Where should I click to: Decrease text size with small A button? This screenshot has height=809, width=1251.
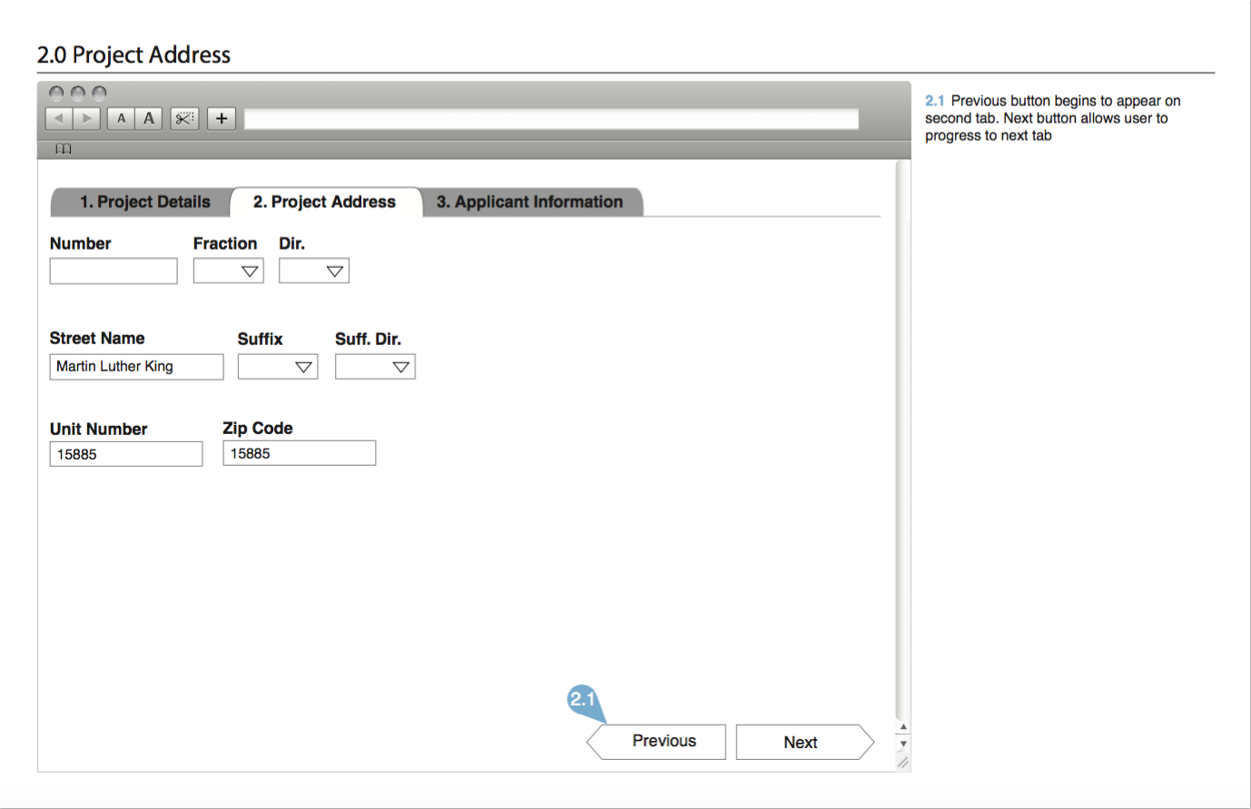pos(121,118)
